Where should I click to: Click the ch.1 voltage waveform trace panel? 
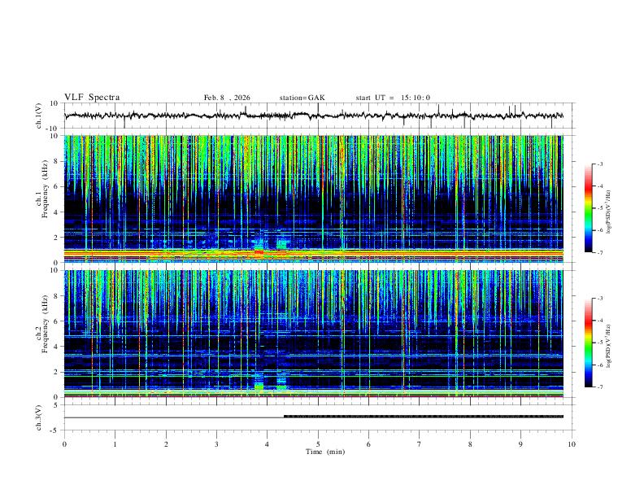coord(320,116)
